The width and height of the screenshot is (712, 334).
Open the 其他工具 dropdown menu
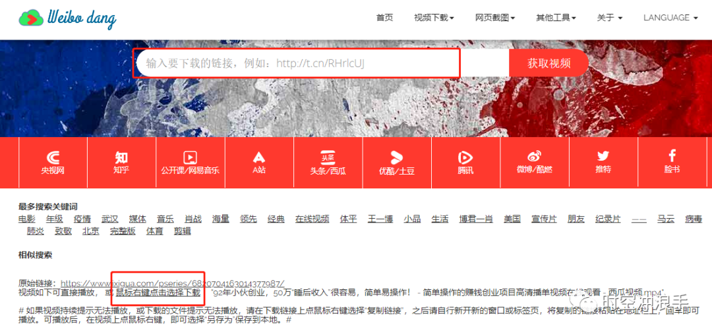tap(556, 18)
